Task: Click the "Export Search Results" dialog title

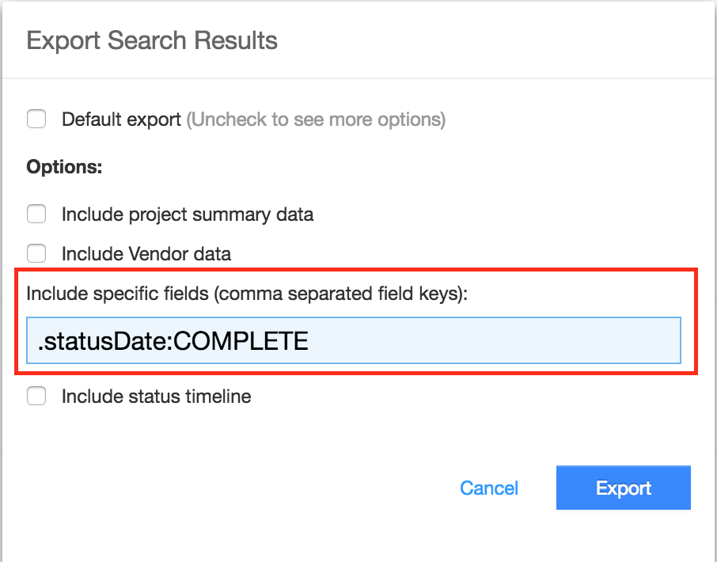Action: (x=152, y=40)
